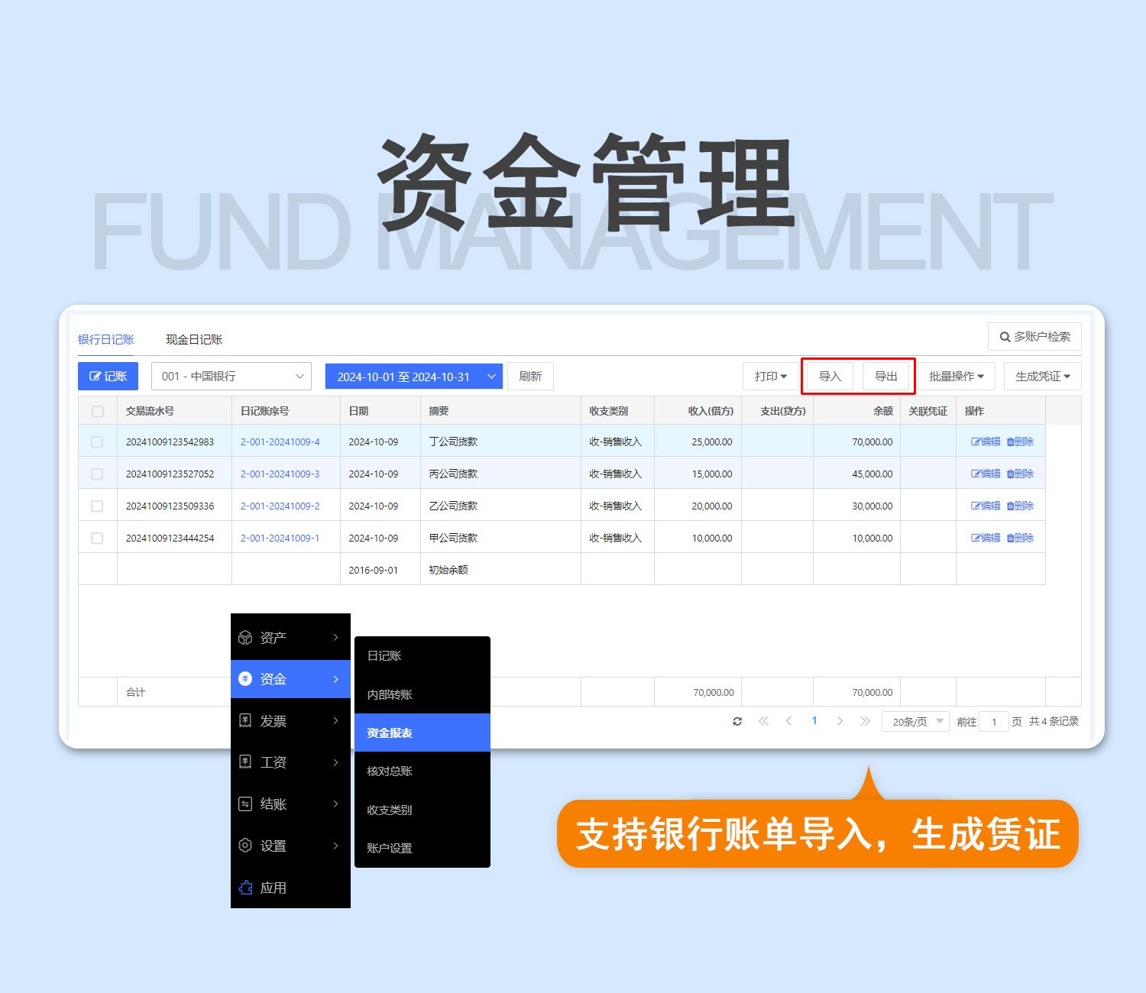The image size is (1146, 993).
Task: Open journal entry link 2-001-20241009-4
Action: point(280,442)
